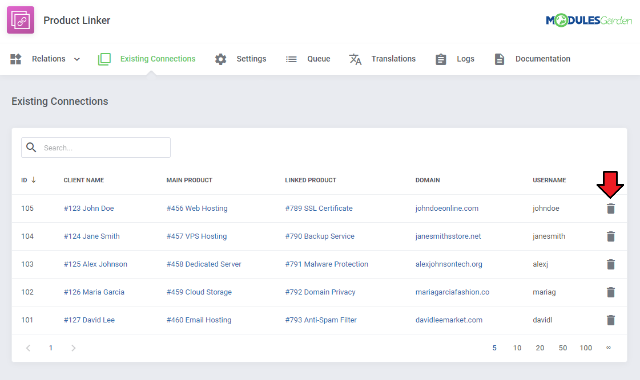The image size is (640, 380).
Task: Click the Logs clipboard icon
Action: coord(441,59)
